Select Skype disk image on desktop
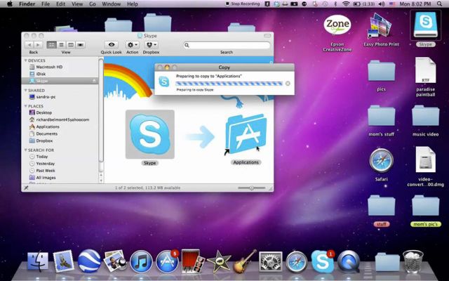 coord(425,25)
